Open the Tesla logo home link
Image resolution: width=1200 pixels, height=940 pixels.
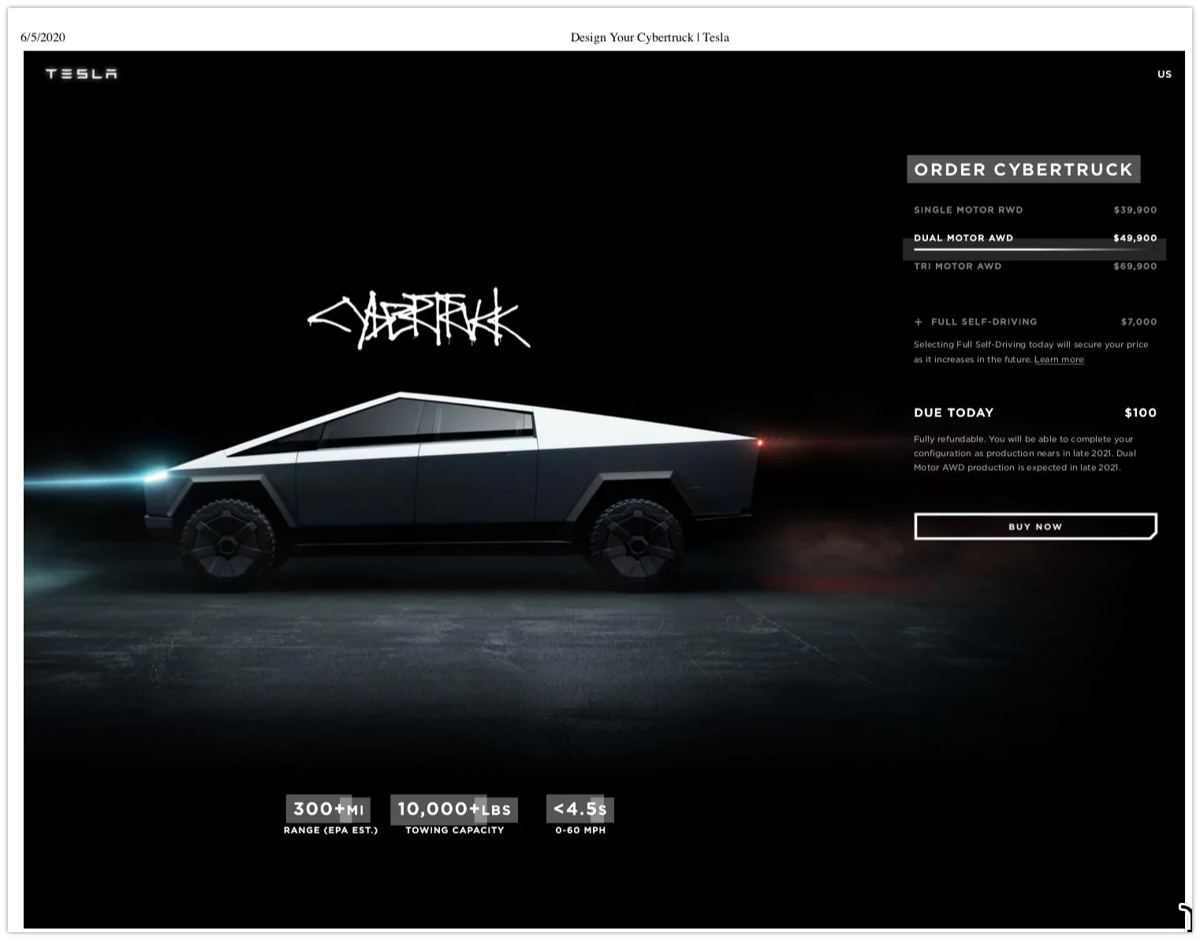pos(81,74)
